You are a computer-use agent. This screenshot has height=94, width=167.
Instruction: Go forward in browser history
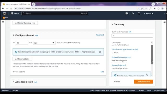tap(7, 9)
